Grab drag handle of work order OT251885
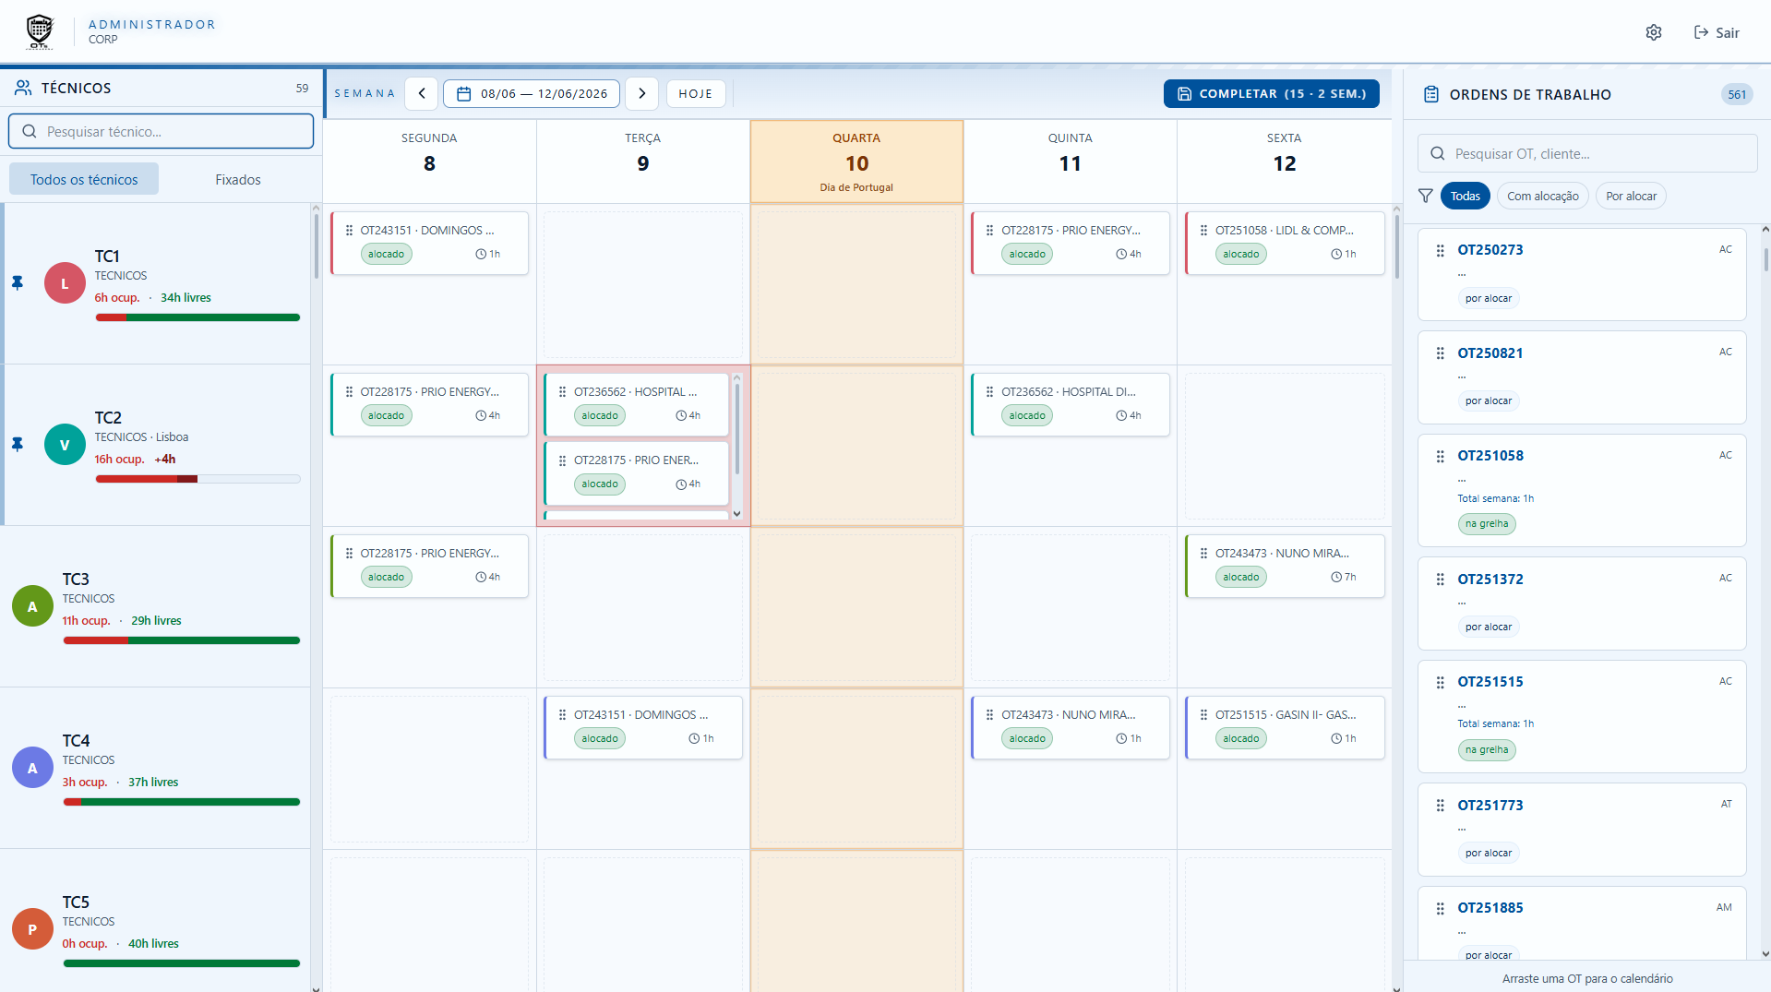Image resolution: width=1771 pixels, height=992 pixels. pyautogui.click(x=1440, y=909)
